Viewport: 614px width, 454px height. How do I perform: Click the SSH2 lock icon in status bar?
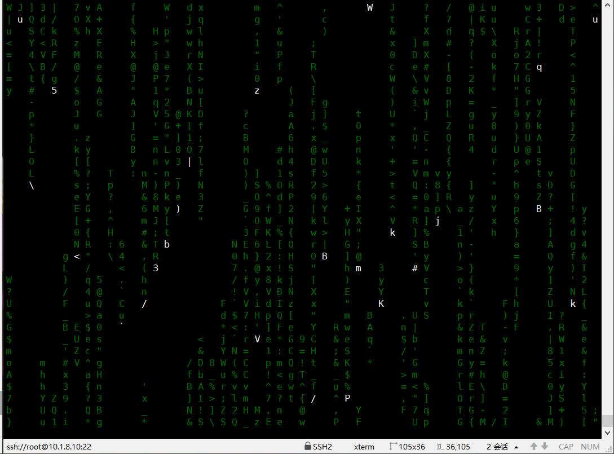point(308,446)
